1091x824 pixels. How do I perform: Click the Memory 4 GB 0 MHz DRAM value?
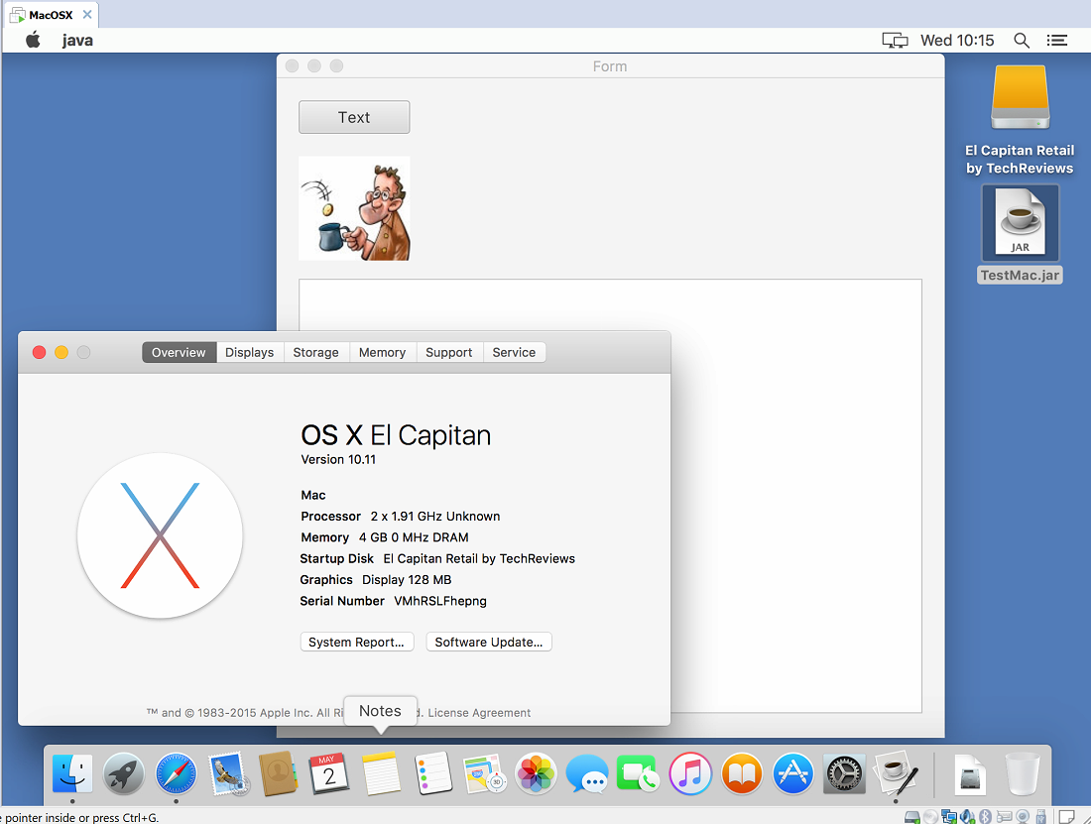414,537
